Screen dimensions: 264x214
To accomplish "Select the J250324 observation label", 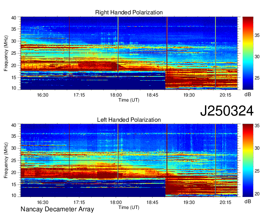I will [x=227, y=111].
